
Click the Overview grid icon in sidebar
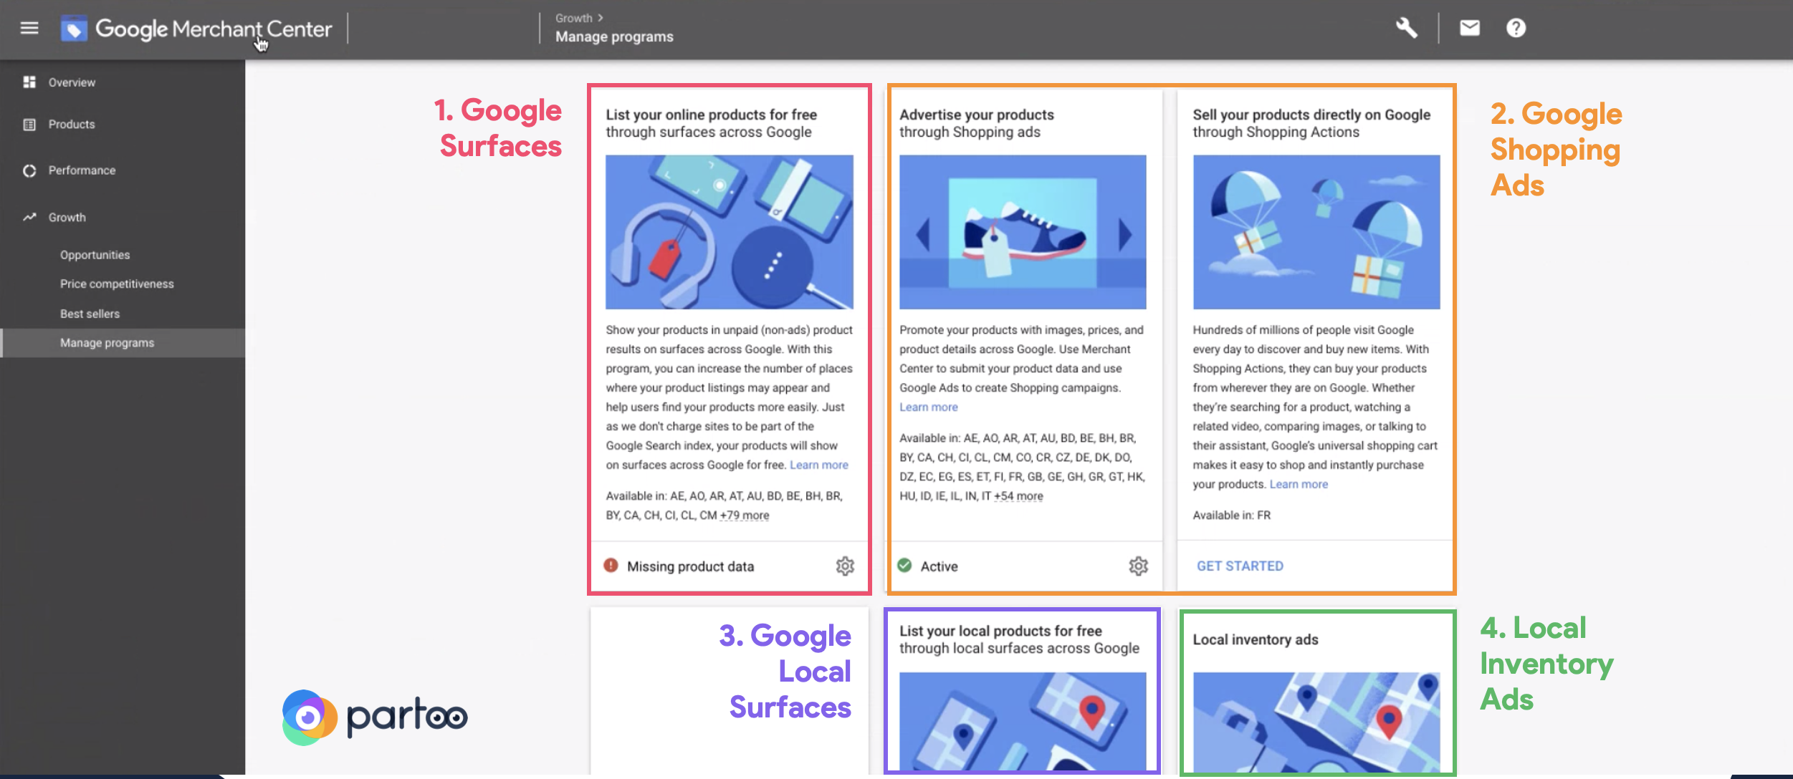29,82
